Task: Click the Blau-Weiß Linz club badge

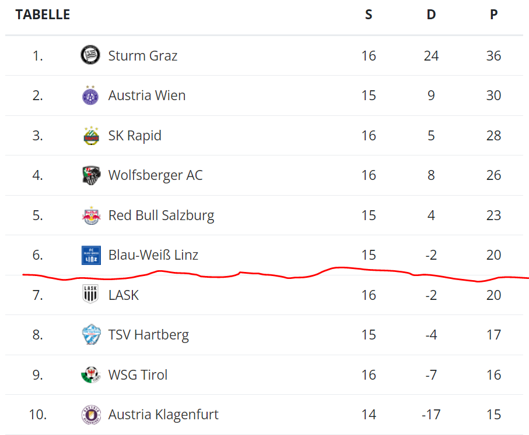Action: [90, 255]
